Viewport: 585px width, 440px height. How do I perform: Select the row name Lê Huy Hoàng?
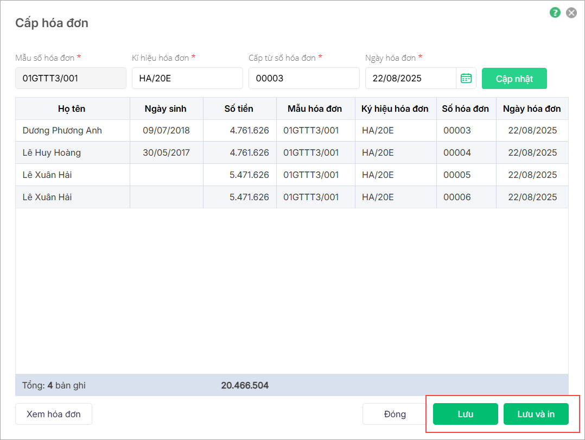(52, 152)
